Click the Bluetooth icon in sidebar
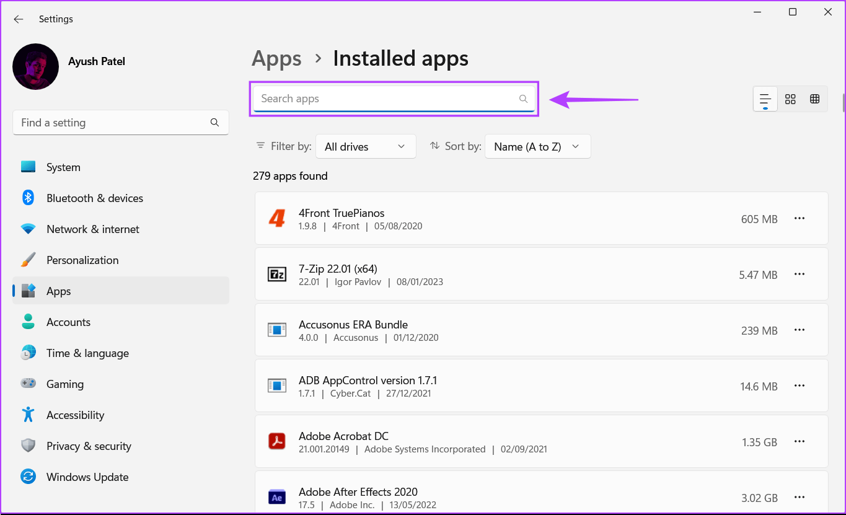Image resolution: width=846 pixels, height=515 pixels. point(28,198)
